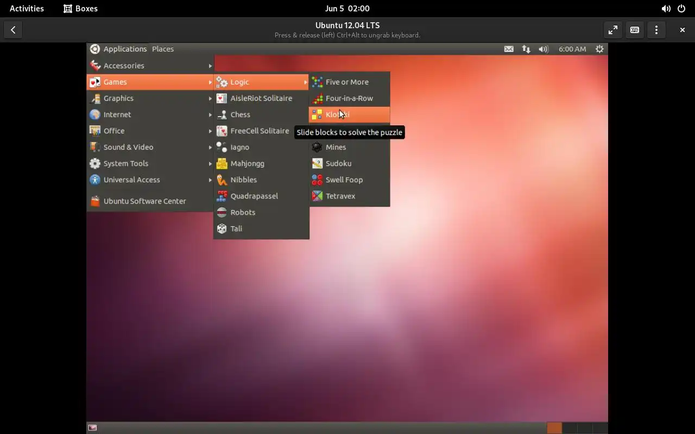
Task: Open the Mines game
Action: pyautogui.click(x=349, y=147)
